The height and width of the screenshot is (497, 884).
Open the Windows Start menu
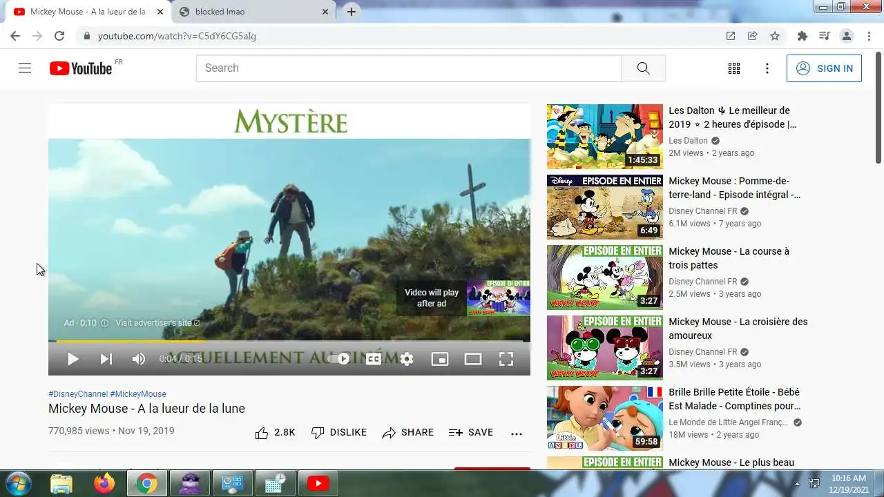point(18,483)
